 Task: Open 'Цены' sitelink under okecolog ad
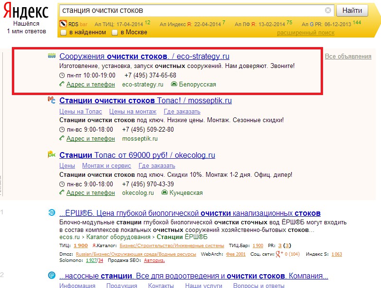click(x=67, y=166)
